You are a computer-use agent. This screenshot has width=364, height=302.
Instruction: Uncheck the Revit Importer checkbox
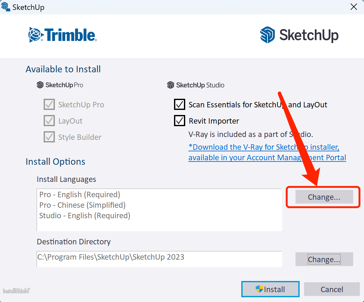tap(179, 121)
